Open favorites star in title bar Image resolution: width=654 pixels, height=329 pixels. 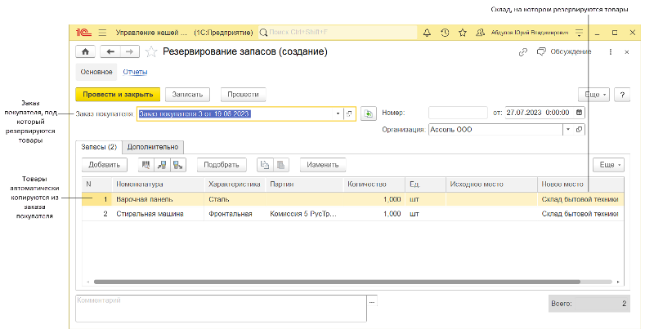pyautogui.click(x=463, y=33)
